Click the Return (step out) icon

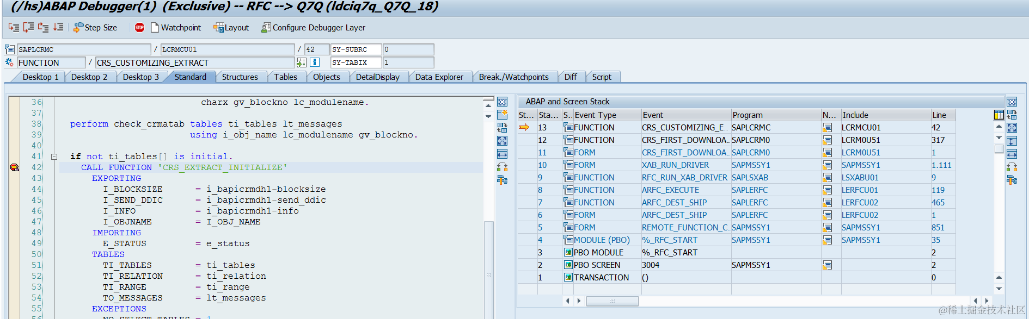(x=43, y=27)
